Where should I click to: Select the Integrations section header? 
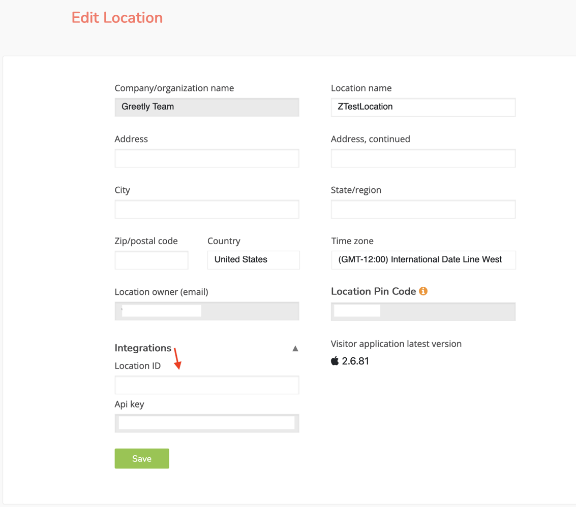pyautogui.click(x=143, y=348)
